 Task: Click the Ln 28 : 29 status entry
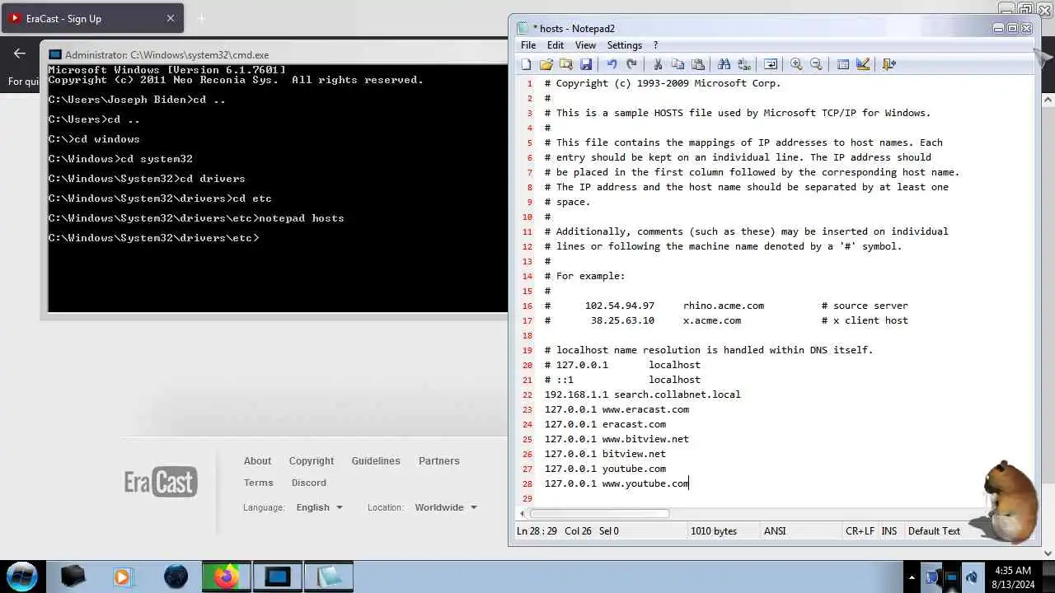click(537, 531)
